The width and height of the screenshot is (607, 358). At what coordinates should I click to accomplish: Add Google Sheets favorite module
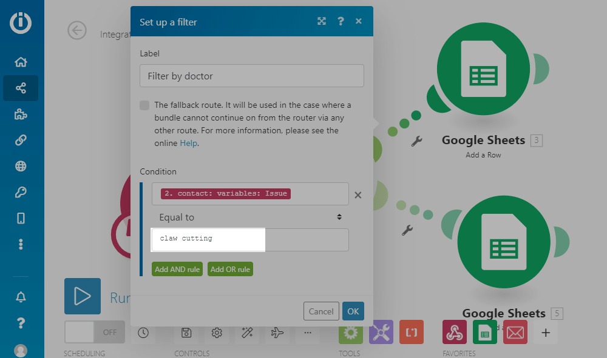point(484,332)
